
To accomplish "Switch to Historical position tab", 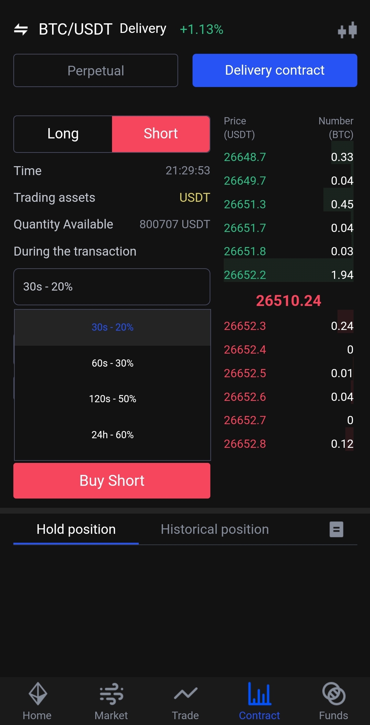I will click(x=215, y=529).
